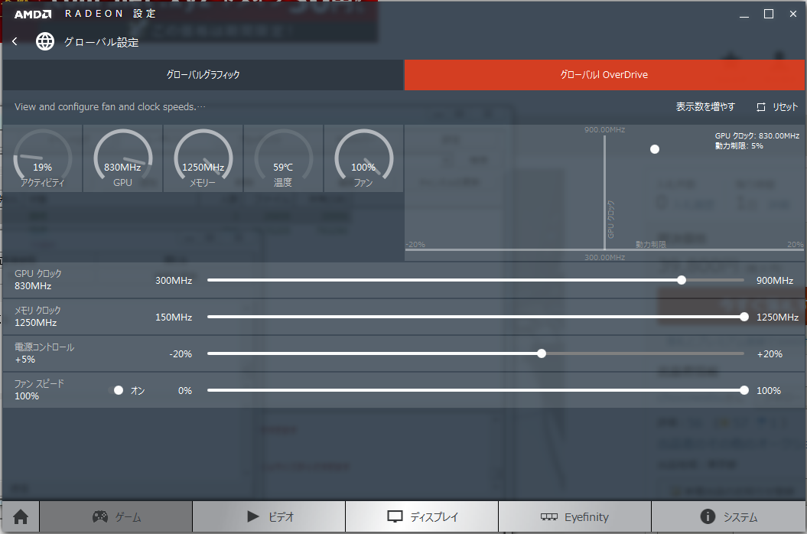Click the GPU クロック 830MHz value label
807x534 pixels.
[33, 286]
